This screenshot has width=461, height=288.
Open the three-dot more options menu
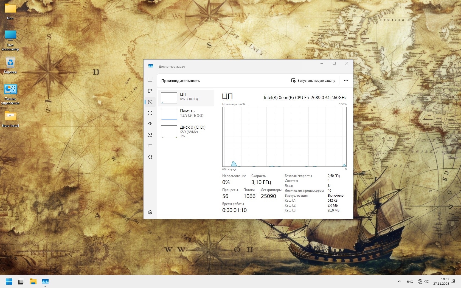[346, 81]
